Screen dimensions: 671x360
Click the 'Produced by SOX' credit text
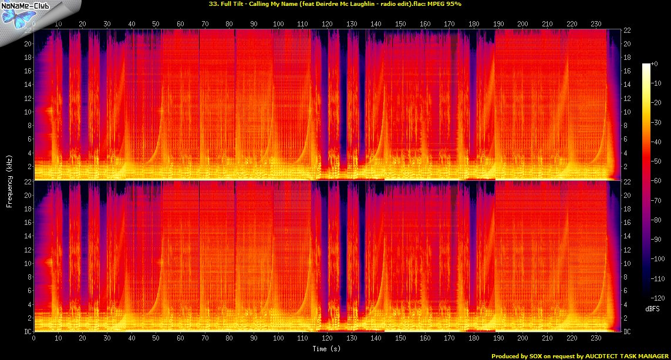581,356
